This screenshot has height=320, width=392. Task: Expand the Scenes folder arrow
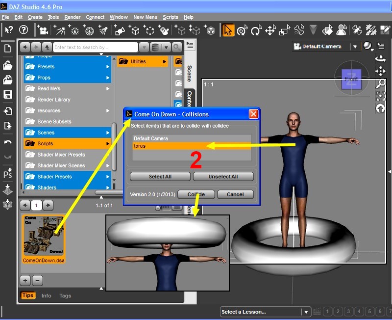click(x=107, y=133)
